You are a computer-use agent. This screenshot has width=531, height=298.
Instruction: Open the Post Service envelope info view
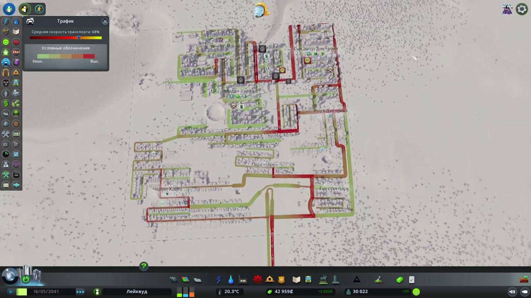[6, 185]
